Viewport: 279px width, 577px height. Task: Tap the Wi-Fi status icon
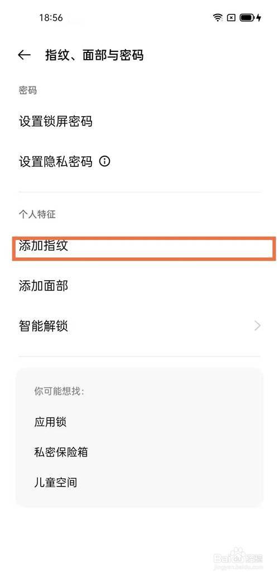[x=218, y=18]
